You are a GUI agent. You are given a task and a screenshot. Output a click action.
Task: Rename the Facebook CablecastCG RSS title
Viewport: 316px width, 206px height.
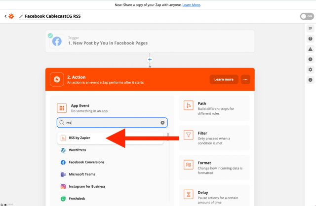[x=53, y=16]
